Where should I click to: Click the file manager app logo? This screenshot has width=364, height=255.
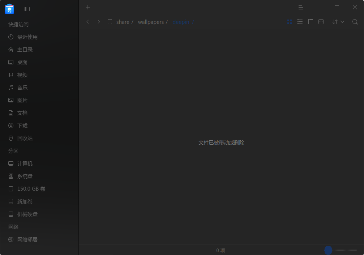pos(9,9)
